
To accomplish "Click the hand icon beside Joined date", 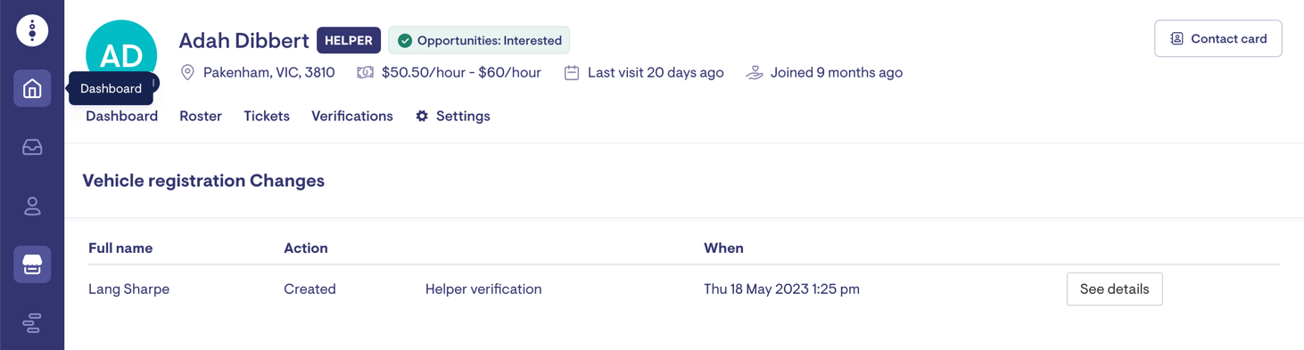I will [x=755, y=72].
